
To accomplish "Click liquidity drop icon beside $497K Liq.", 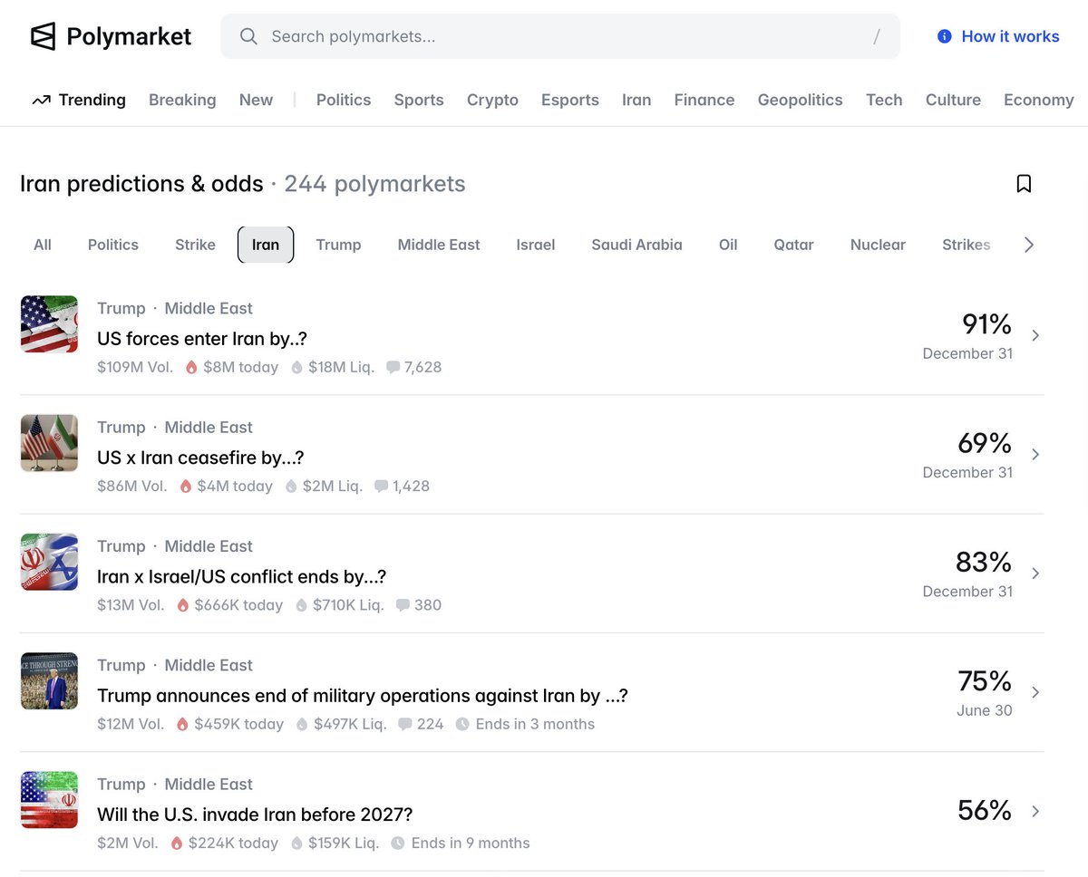I will coord(302,724).
